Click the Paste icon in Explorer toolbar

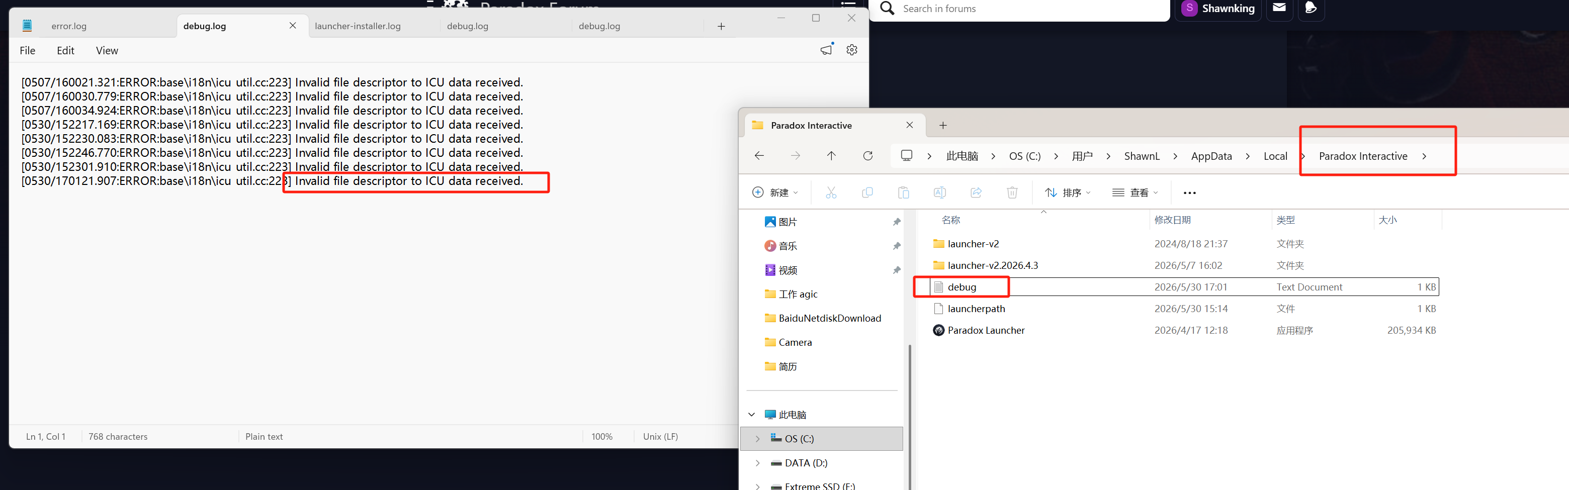click(x=903, y=192)
